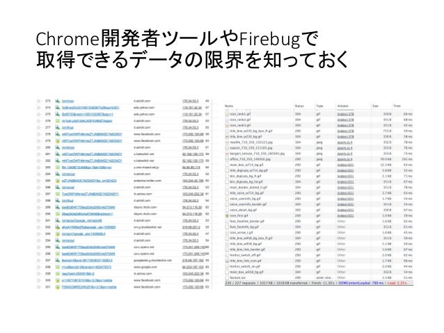Open initiator link for icon_rank1.gif
Screen dimensions: 444x333
click(345, 114)
